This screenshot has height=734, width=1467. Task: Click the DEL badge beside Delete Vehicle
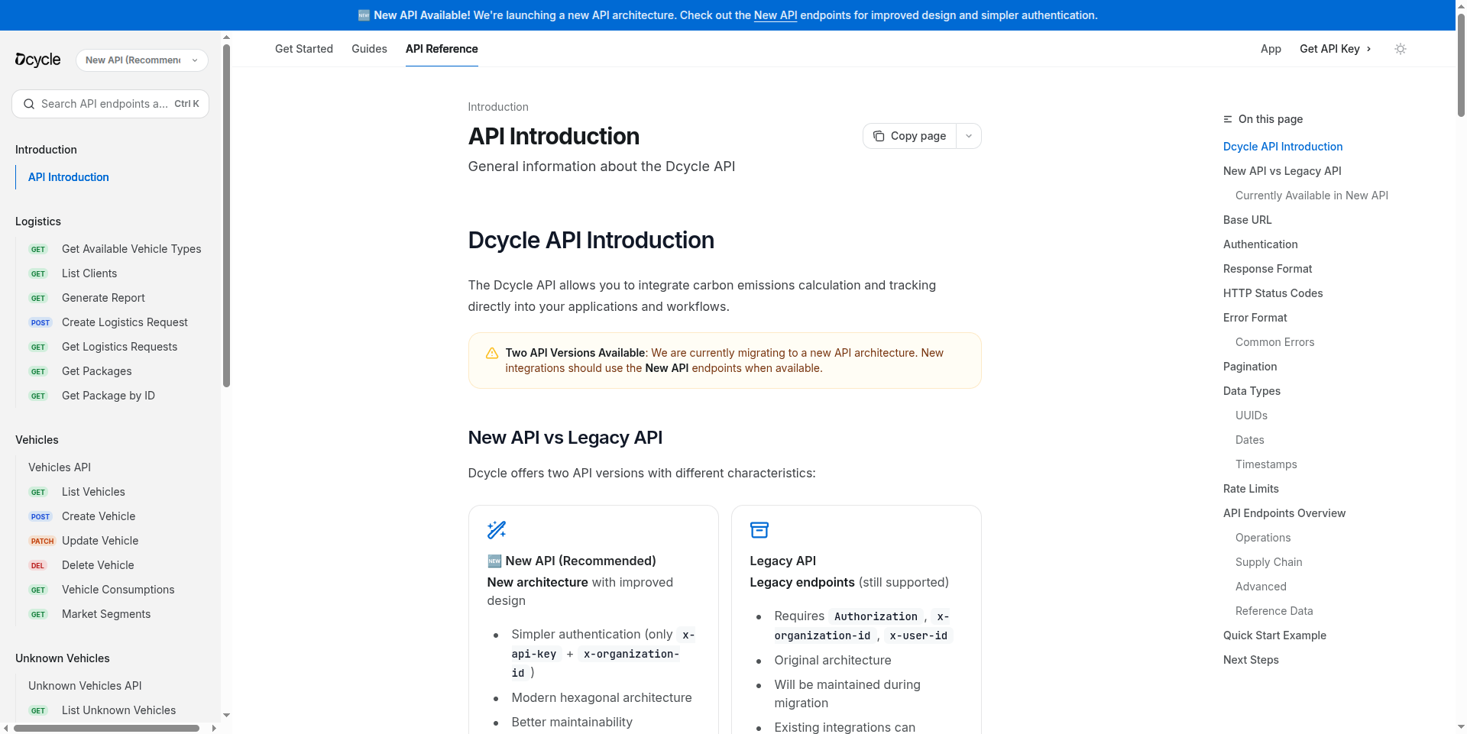pyautogui.click(x=37, y=565)
